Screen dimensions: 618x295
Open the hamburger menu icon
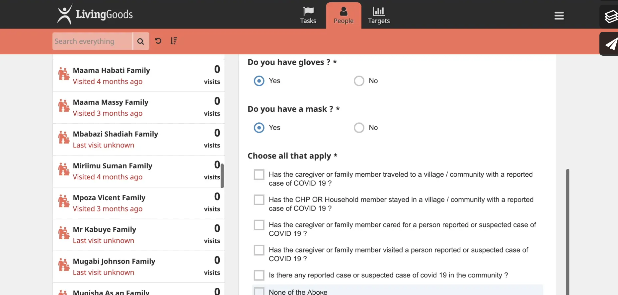(x=559, y=16)
